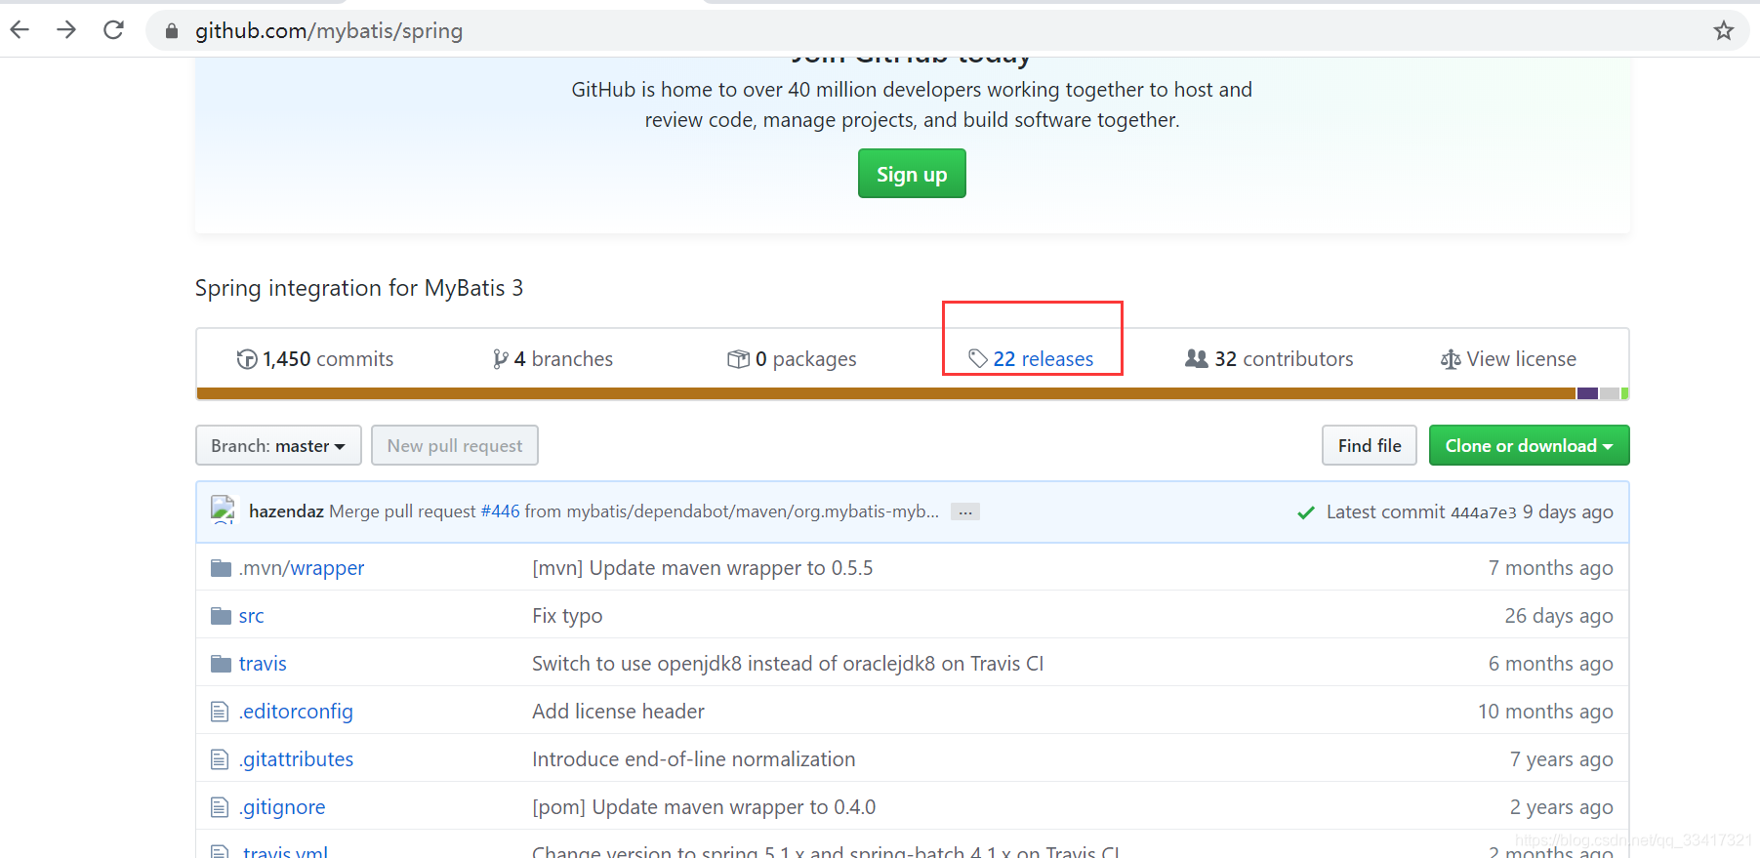
Task: Open pull request #446 link
Action: (x=500, y=511)
